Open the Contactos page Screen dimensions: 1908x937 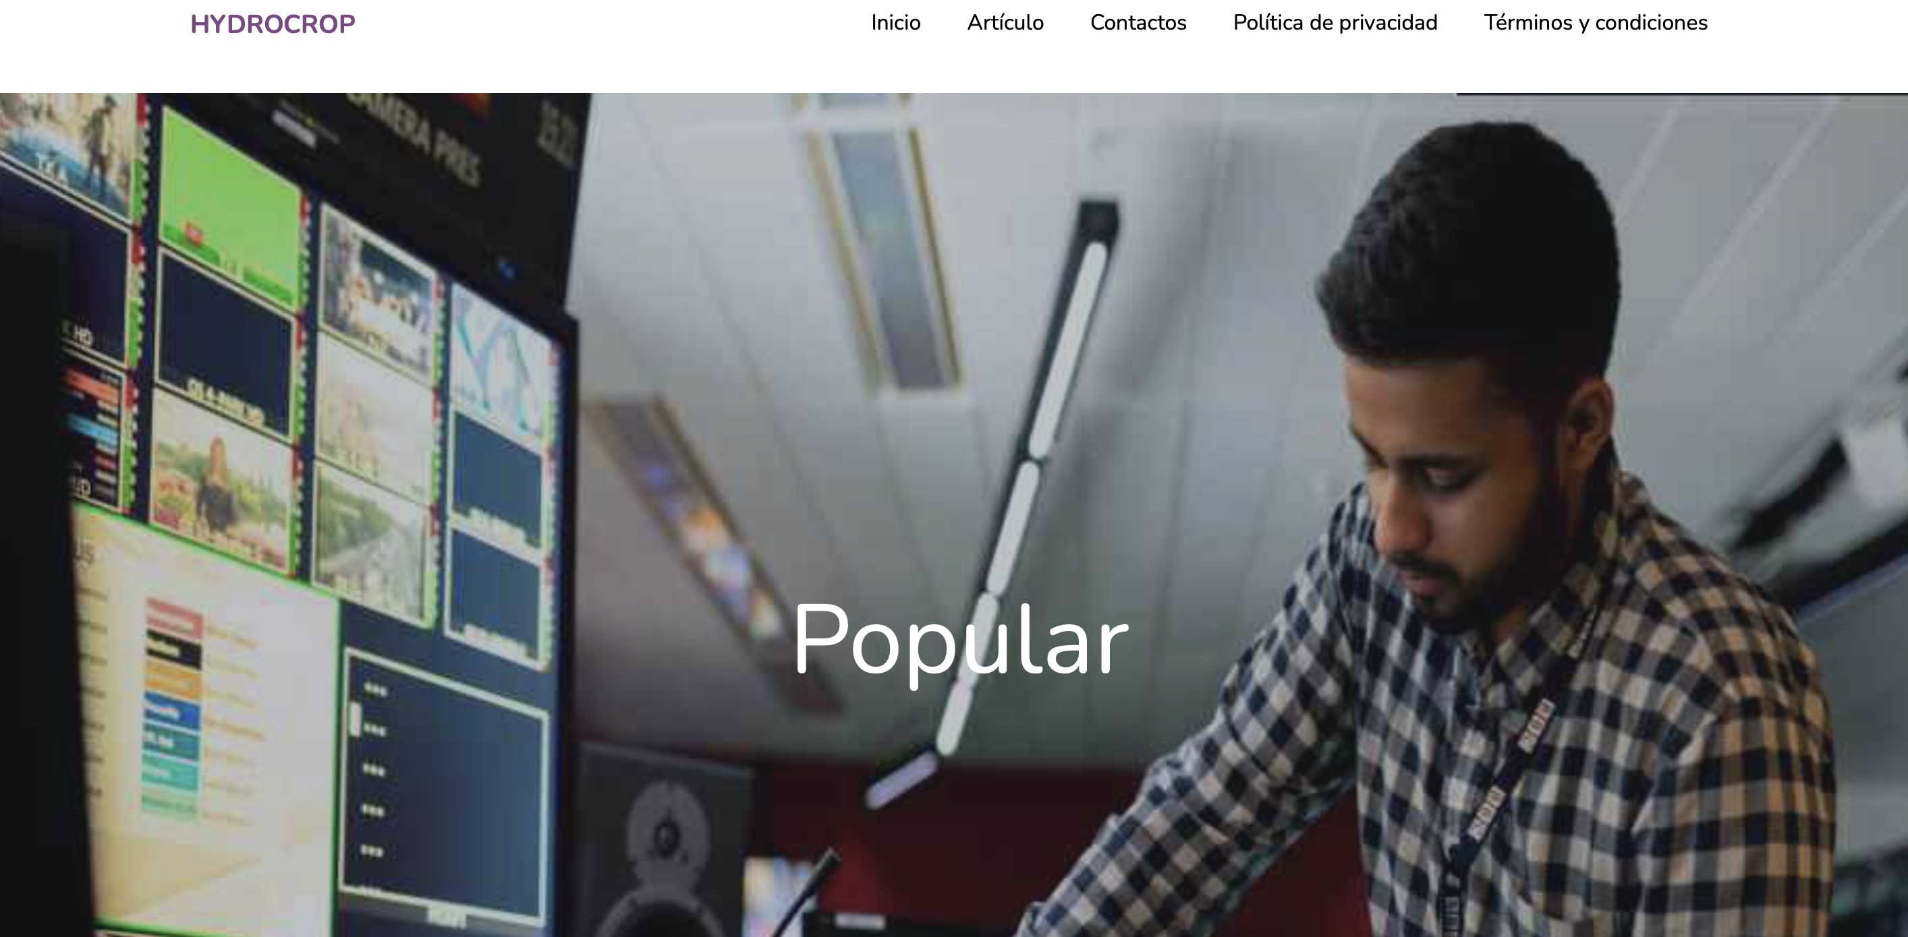(x=1138, y=23)
